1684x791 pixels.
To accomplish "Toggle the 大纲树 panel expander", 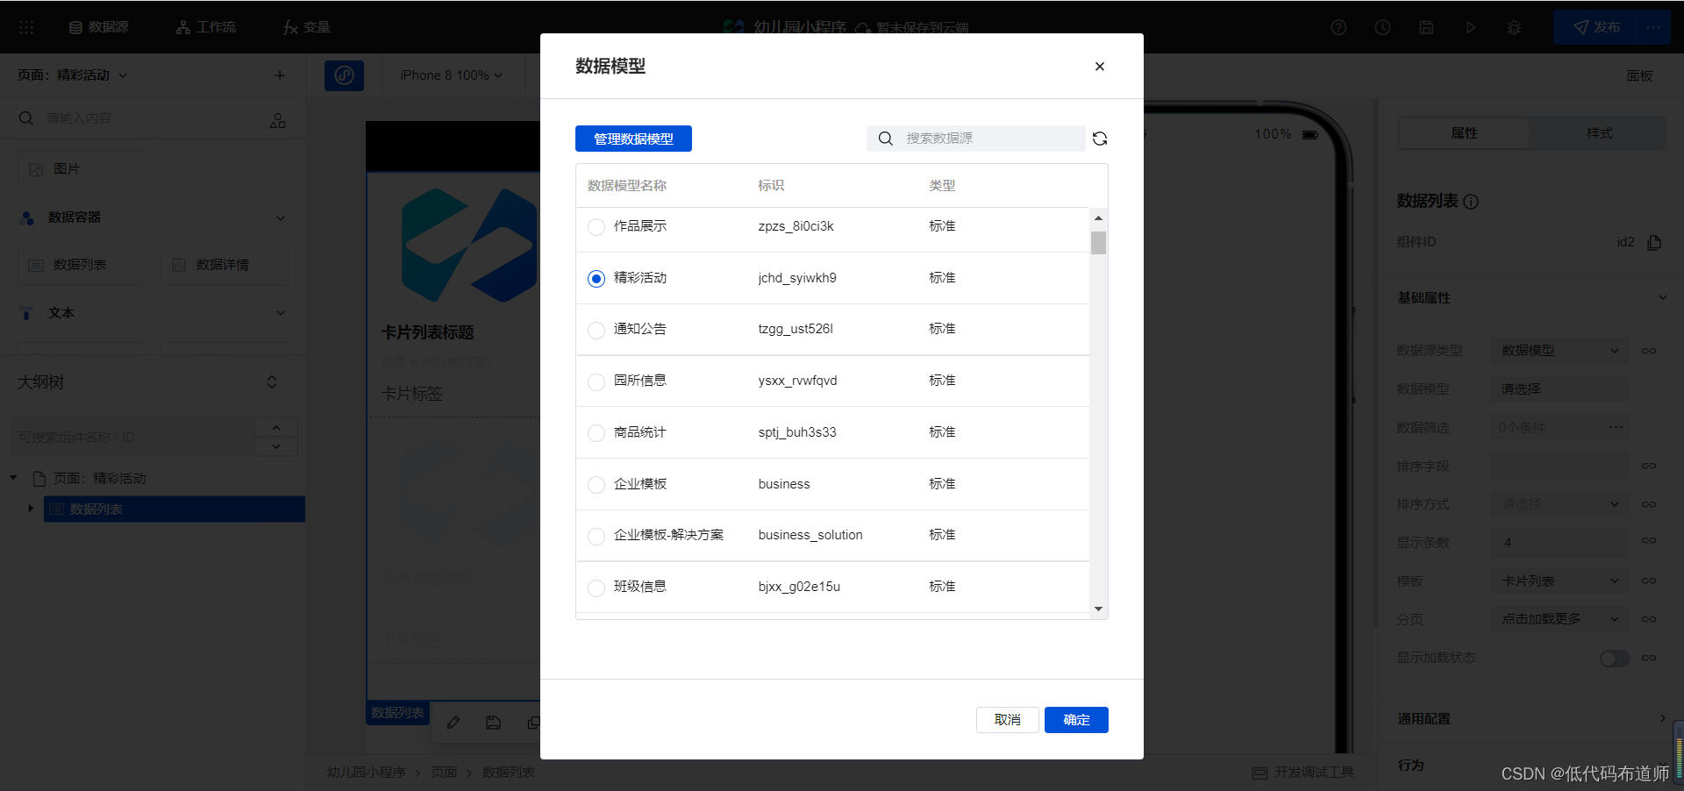I will (x=272, y=382).
